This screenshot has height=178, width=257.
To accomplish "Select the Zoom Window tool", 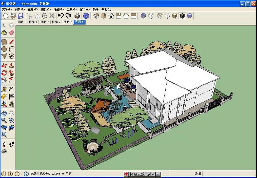I will pos(11,120).
